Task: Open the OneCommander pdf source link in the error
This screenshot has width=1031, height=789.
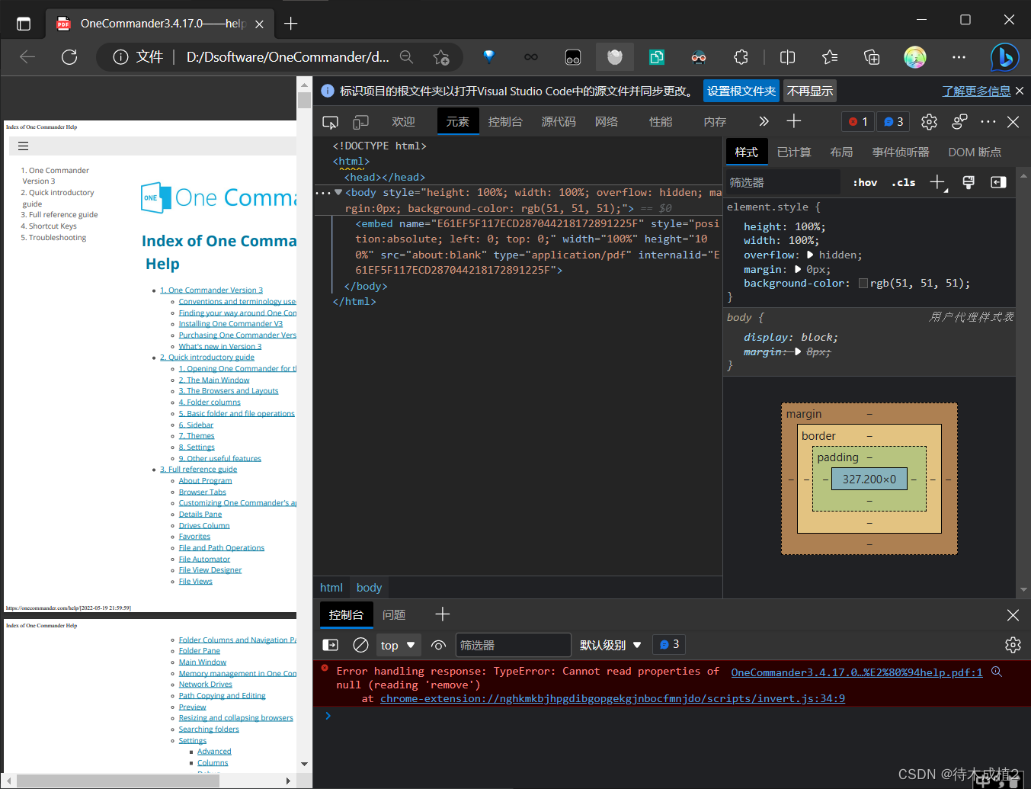Action: click(x=856, y=672)
